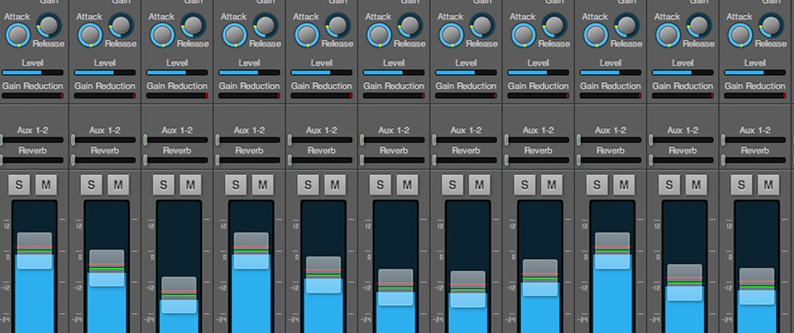Solo the first channel with its S button
The height and width of the screenshot is (333, 794).
19,185
